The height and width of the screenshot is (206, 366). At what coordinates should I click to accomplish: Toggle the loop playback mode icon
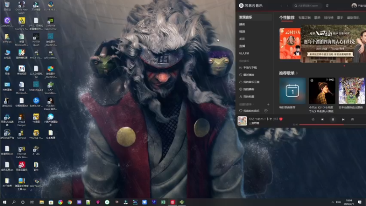point(313,119)
